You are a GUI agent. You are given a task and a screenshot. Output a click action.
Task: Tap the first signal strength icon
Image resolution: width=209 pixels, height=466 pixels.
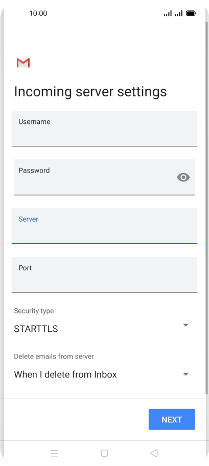pos(168,13)
